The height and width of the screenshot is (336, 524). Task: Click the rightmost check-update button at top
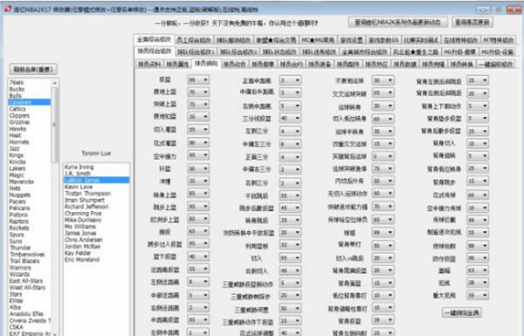coord(472,23)
